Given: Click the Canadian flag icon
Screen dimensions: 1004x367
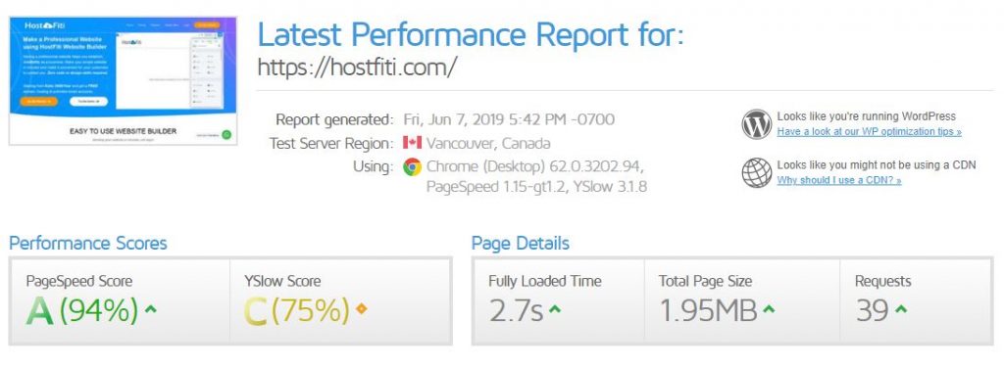Looking at the screenshot, I should (412, 143).
